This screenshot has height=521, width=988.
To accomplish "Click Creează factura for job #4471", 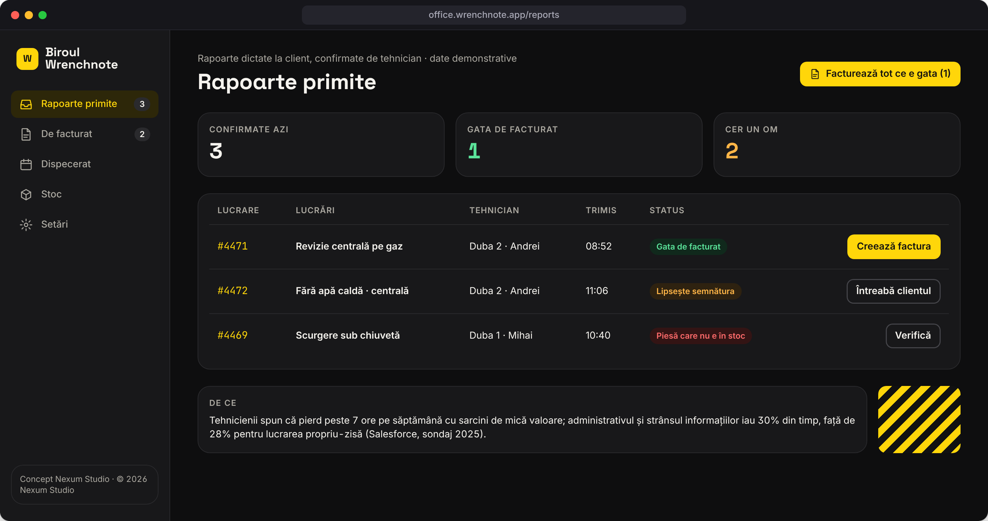I will tap(894, 247).
